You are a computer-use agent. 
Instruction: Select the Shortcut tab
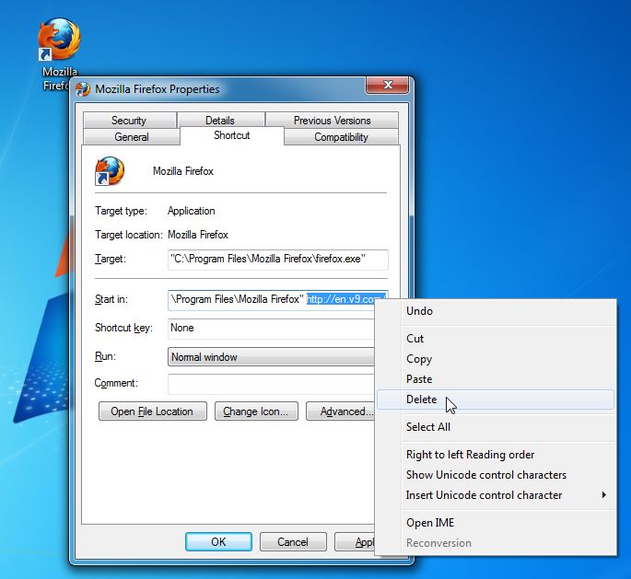pyautogui.click(x=232, y=135)
